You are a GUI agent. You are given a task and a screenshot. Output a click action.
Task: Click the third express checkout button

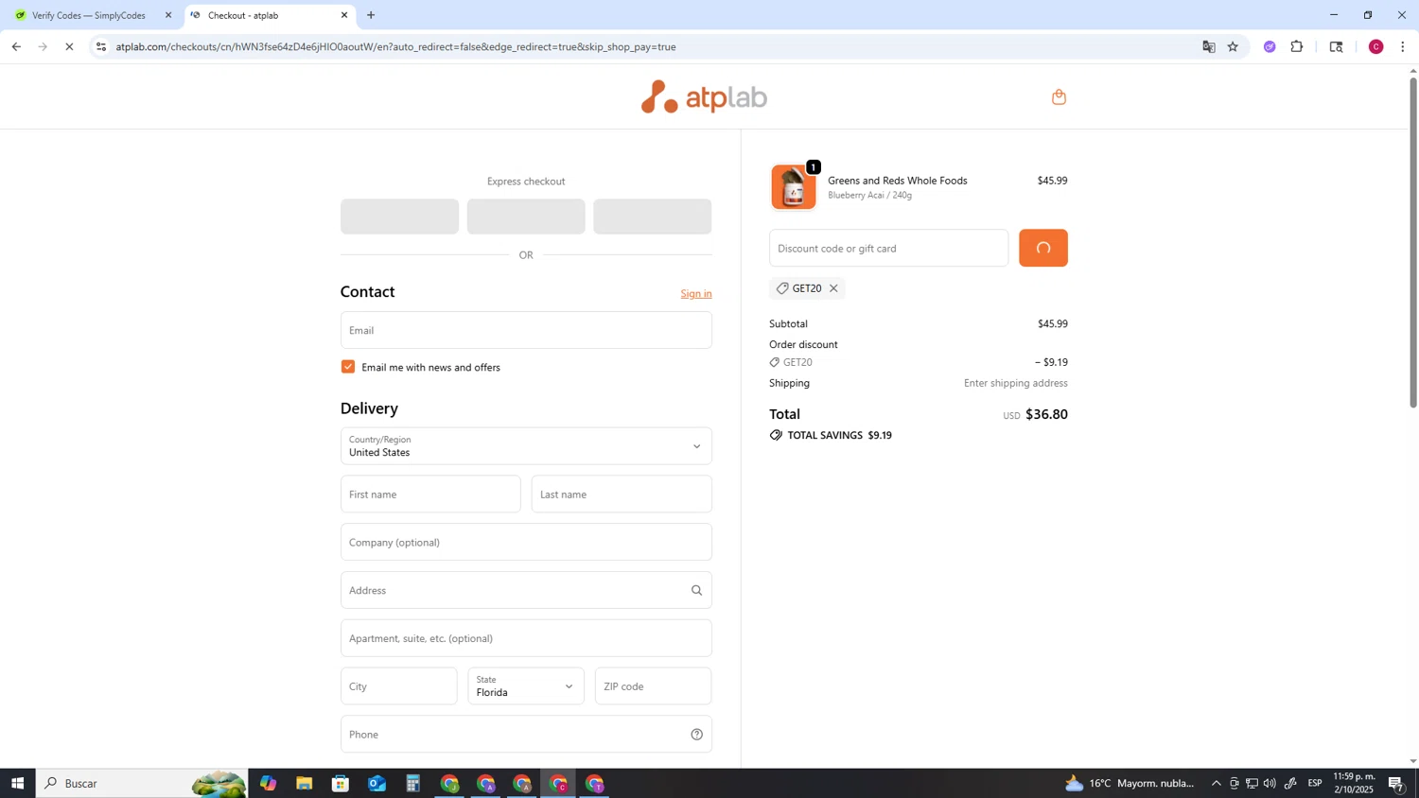[x=653, y=217]
